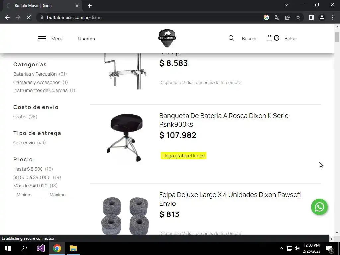Open the hamburger Menú icon
This screenshot has width=340, height=255.
pyautogui.click(x=42, y=39)
